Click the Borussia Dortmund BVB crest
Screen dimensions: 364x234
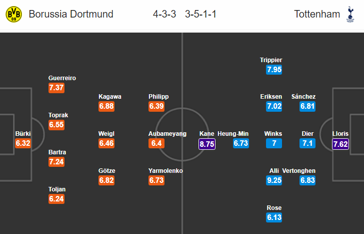click(x=13, y=14)
